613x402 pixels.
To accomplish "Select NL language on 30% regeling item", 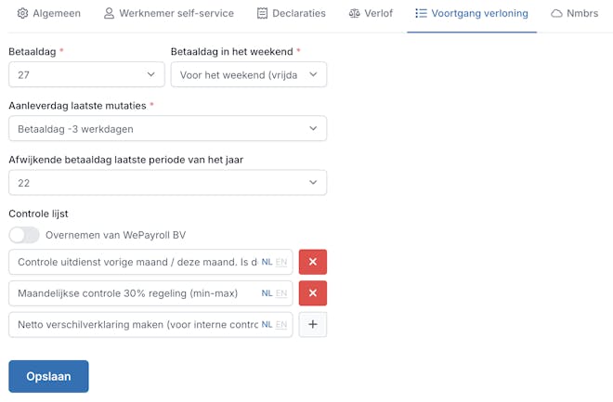I will click(267, 293).
